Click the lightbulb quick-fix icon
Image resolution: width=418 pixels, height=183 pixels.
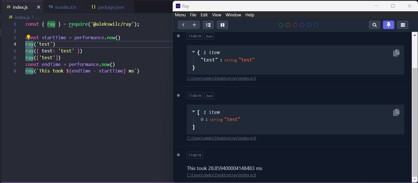(x=28, y=37)
